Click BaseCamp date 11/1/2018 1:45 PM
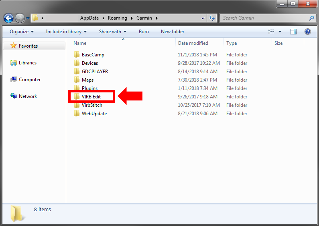Viewport: 319px width, 226px height. tap(197, 55)
